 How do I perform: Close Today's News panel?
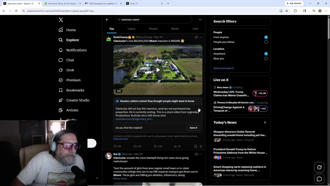265,122
